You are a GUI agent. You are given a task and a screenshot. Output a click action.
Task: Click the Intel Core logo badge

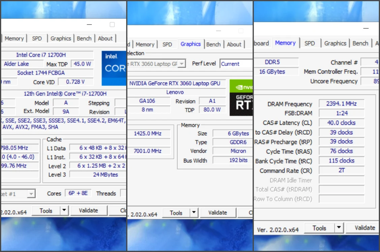[114, 68]
